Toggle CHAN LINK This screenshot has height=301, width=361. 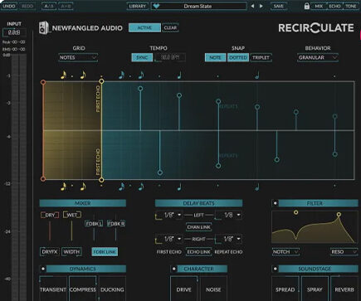(198, 227)
